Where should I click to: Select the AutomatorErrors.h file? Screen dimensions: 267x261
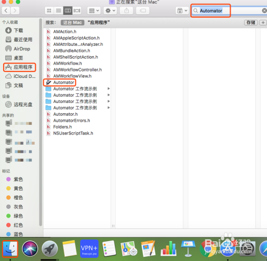[68, 121]
